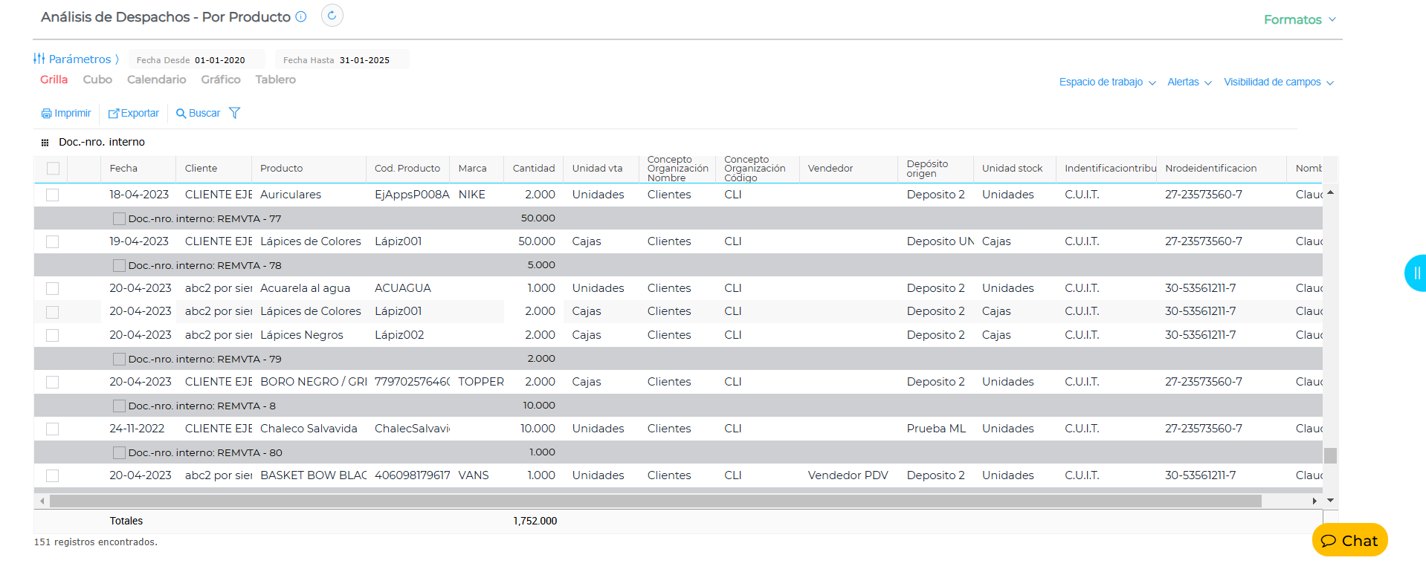The image size is (1426, 572).
Task: Open the Chat widget
Action: coord(1349,541)
